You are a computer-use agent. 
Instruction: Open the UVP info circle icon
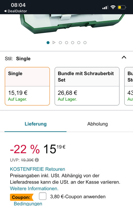(x=37, y=160)
